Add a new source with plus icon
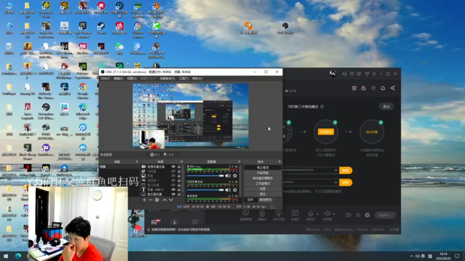 coord(144,200)
